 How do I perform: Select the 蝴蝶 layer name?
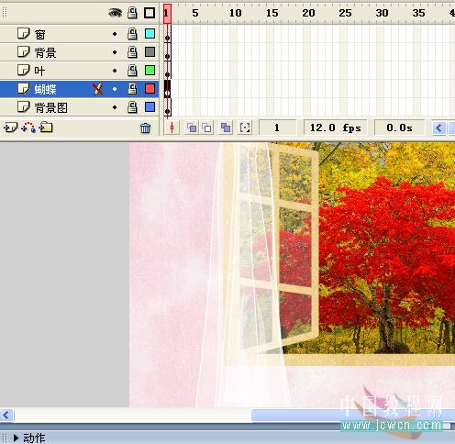[45, 89]
